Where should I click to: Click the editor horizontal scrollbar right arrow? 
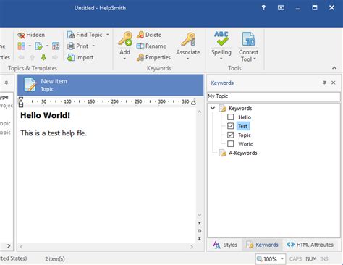[x=192, y=247]
